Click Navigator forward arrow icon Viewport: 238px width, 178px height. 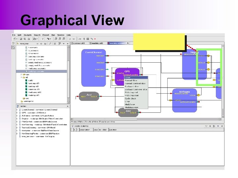(x=41, y=44)
